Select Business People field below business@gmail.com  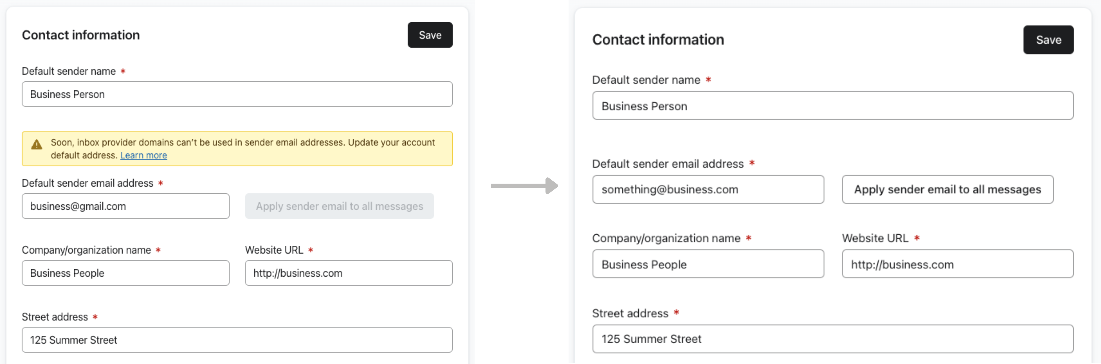(125, 273)
